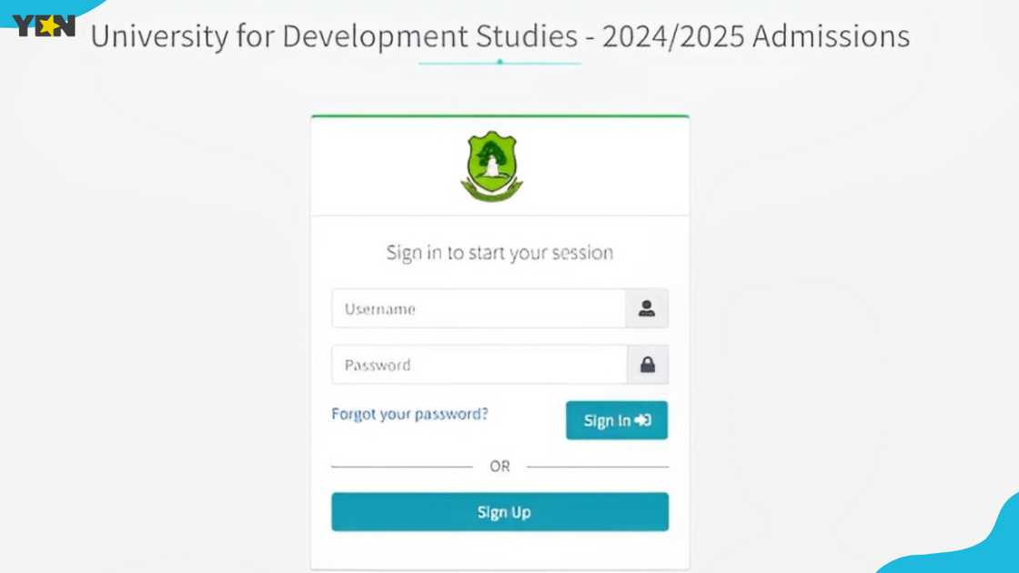
Task: Click the small dot under the page heading
Action: pos(499,62)
